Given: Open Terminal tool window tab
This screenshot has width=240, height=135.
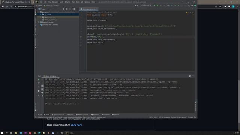Looking at the screenshot, I should click(106, 115).
